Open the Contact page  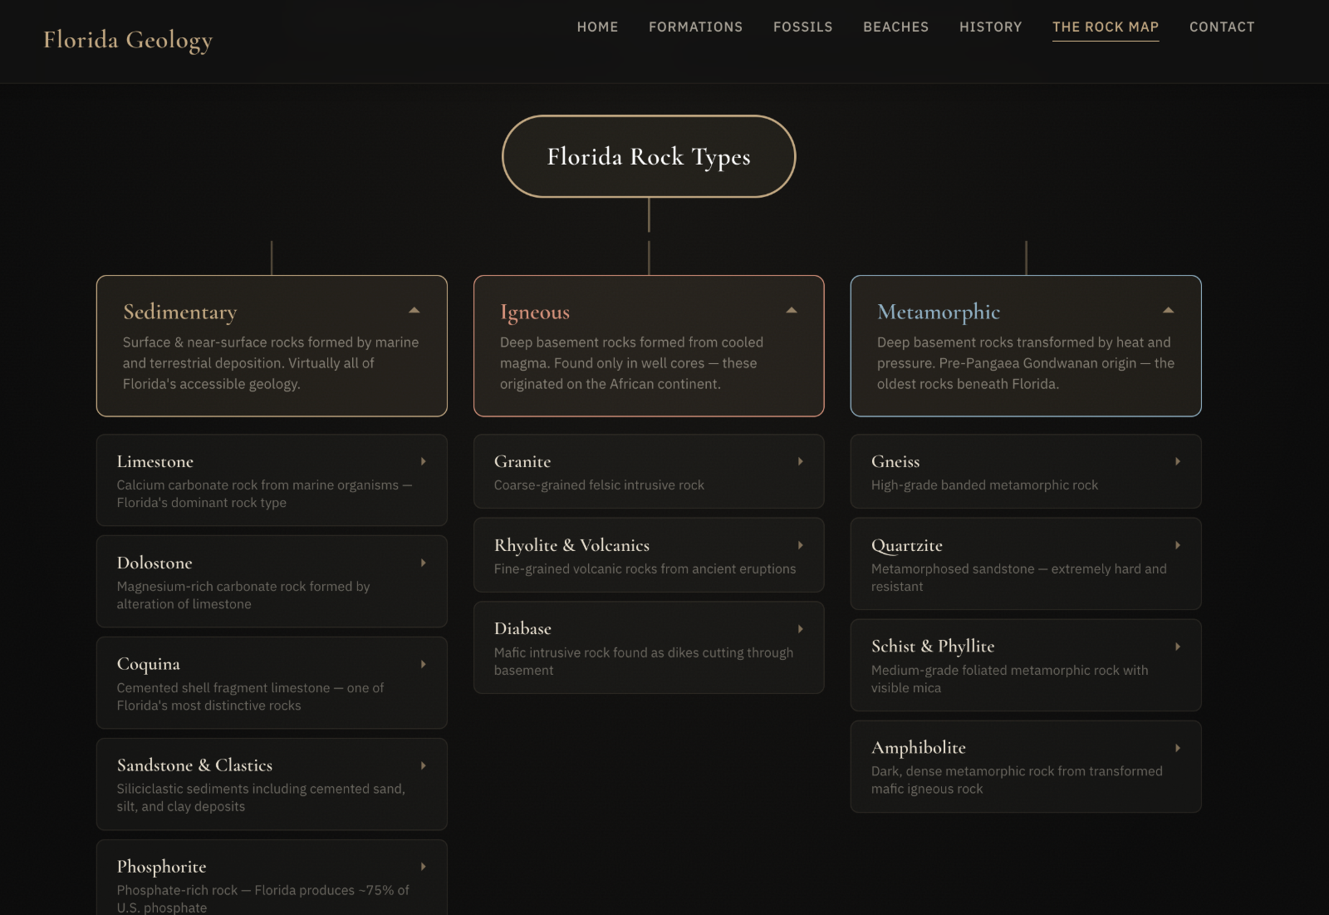[x=1222, y=27]
